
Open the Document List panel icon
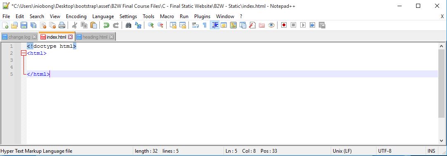tap(243, 26)
